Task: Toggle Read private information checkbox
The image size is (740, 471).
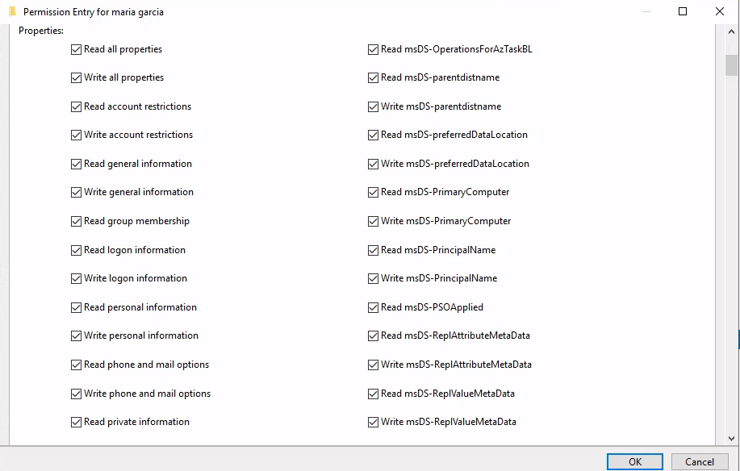Action: coord(76,423)
